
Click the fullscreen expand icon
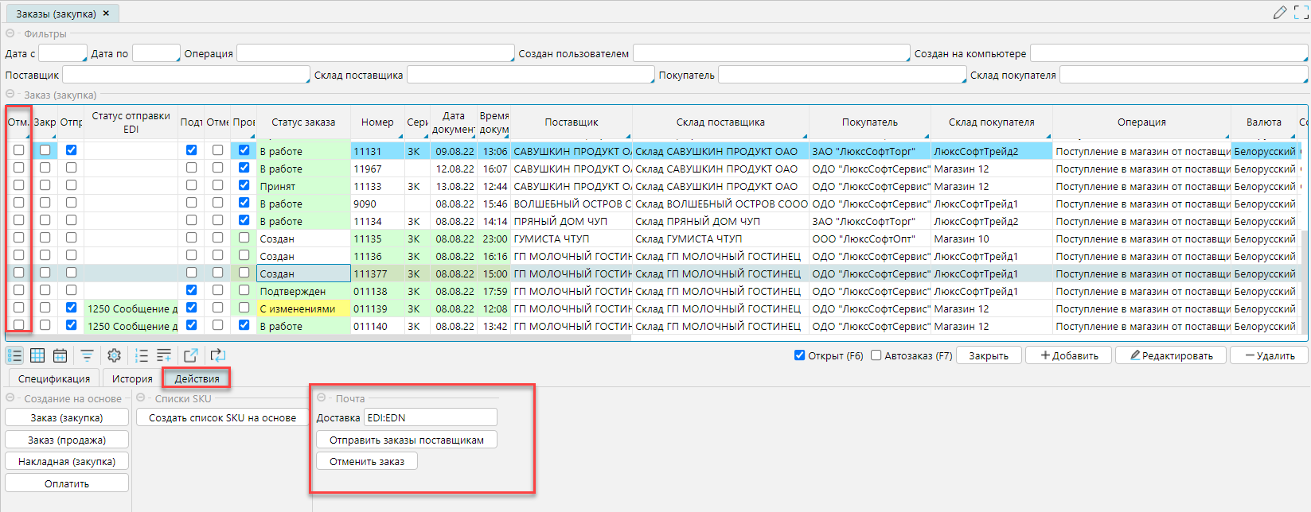tap(1301, 13)
